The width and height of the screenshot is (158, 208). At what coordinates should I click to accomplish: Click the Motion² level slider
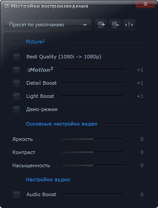[x=93, y=69]
